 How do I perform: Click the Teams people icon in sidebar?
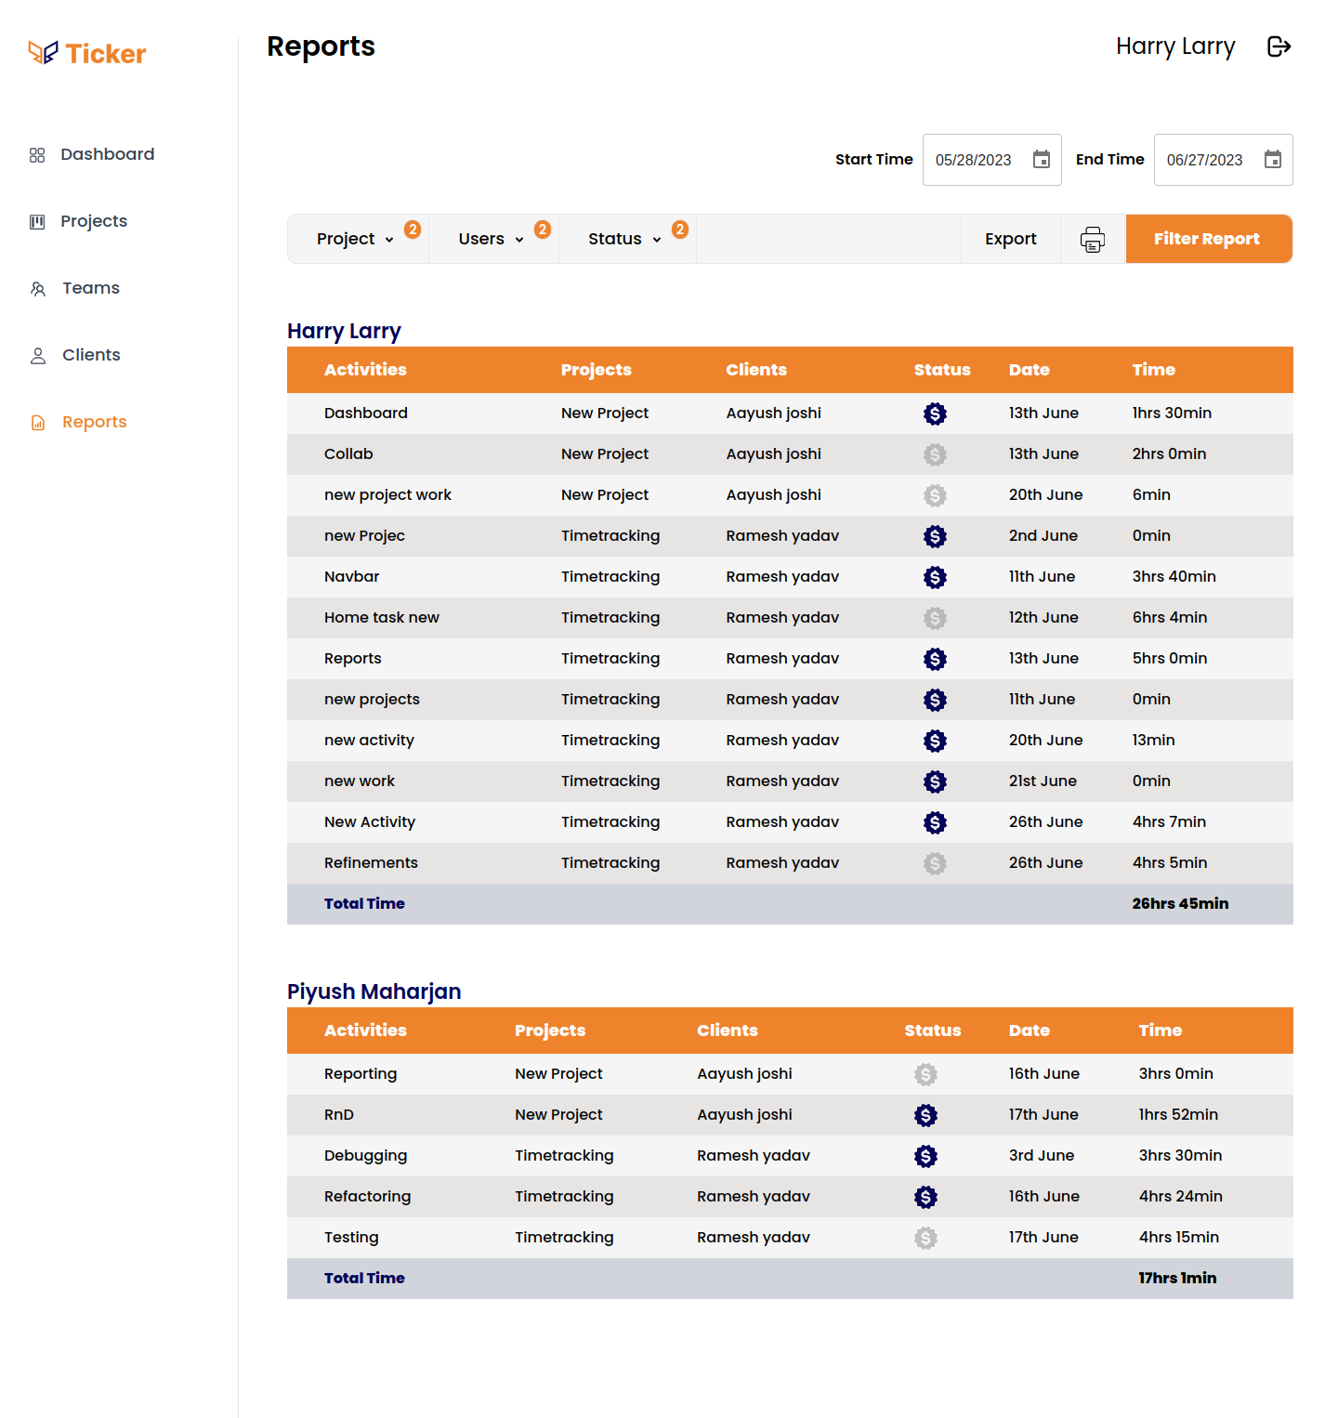pyautogui.click(x=38, y=289)
